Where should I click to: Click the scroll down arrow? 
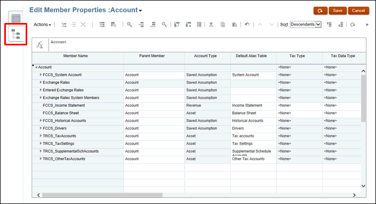tap(363, 186)
